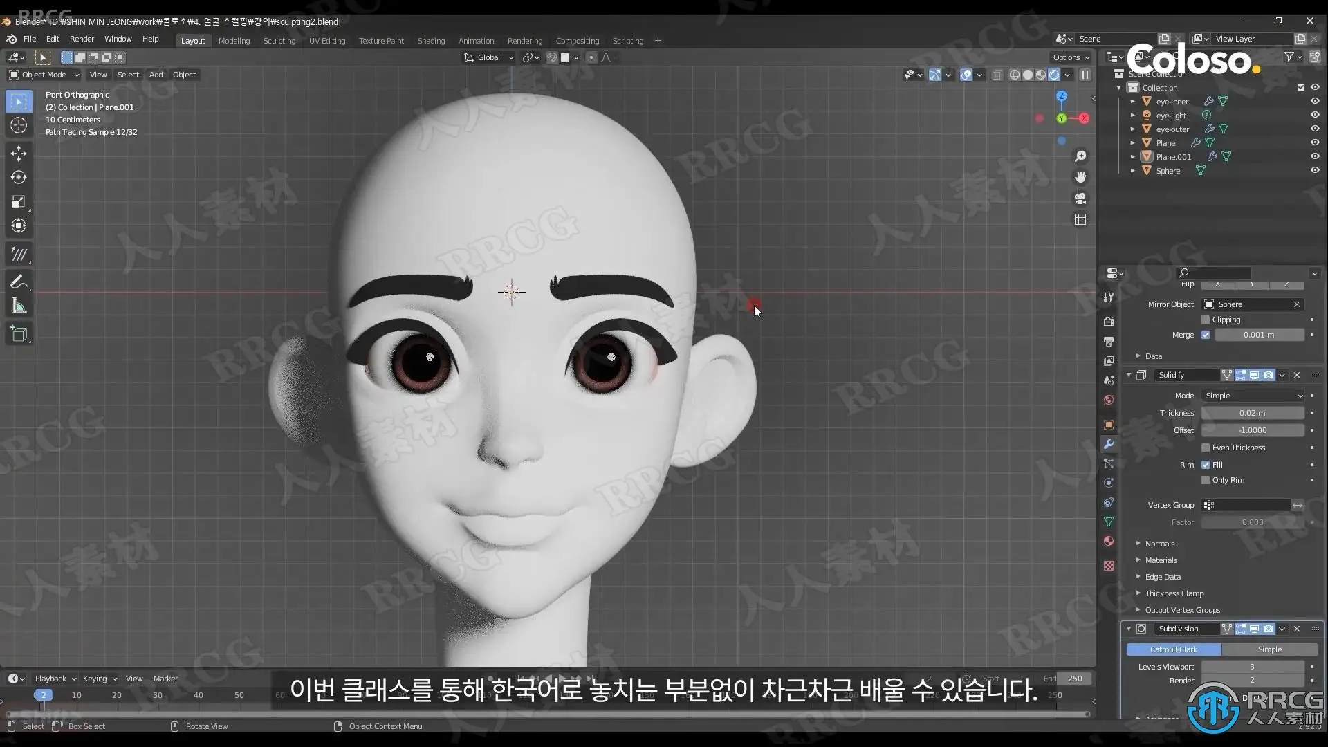Select the Annotate pencil tool
The height and width of the screenshot is (747, 1328).
click(19, 282)
